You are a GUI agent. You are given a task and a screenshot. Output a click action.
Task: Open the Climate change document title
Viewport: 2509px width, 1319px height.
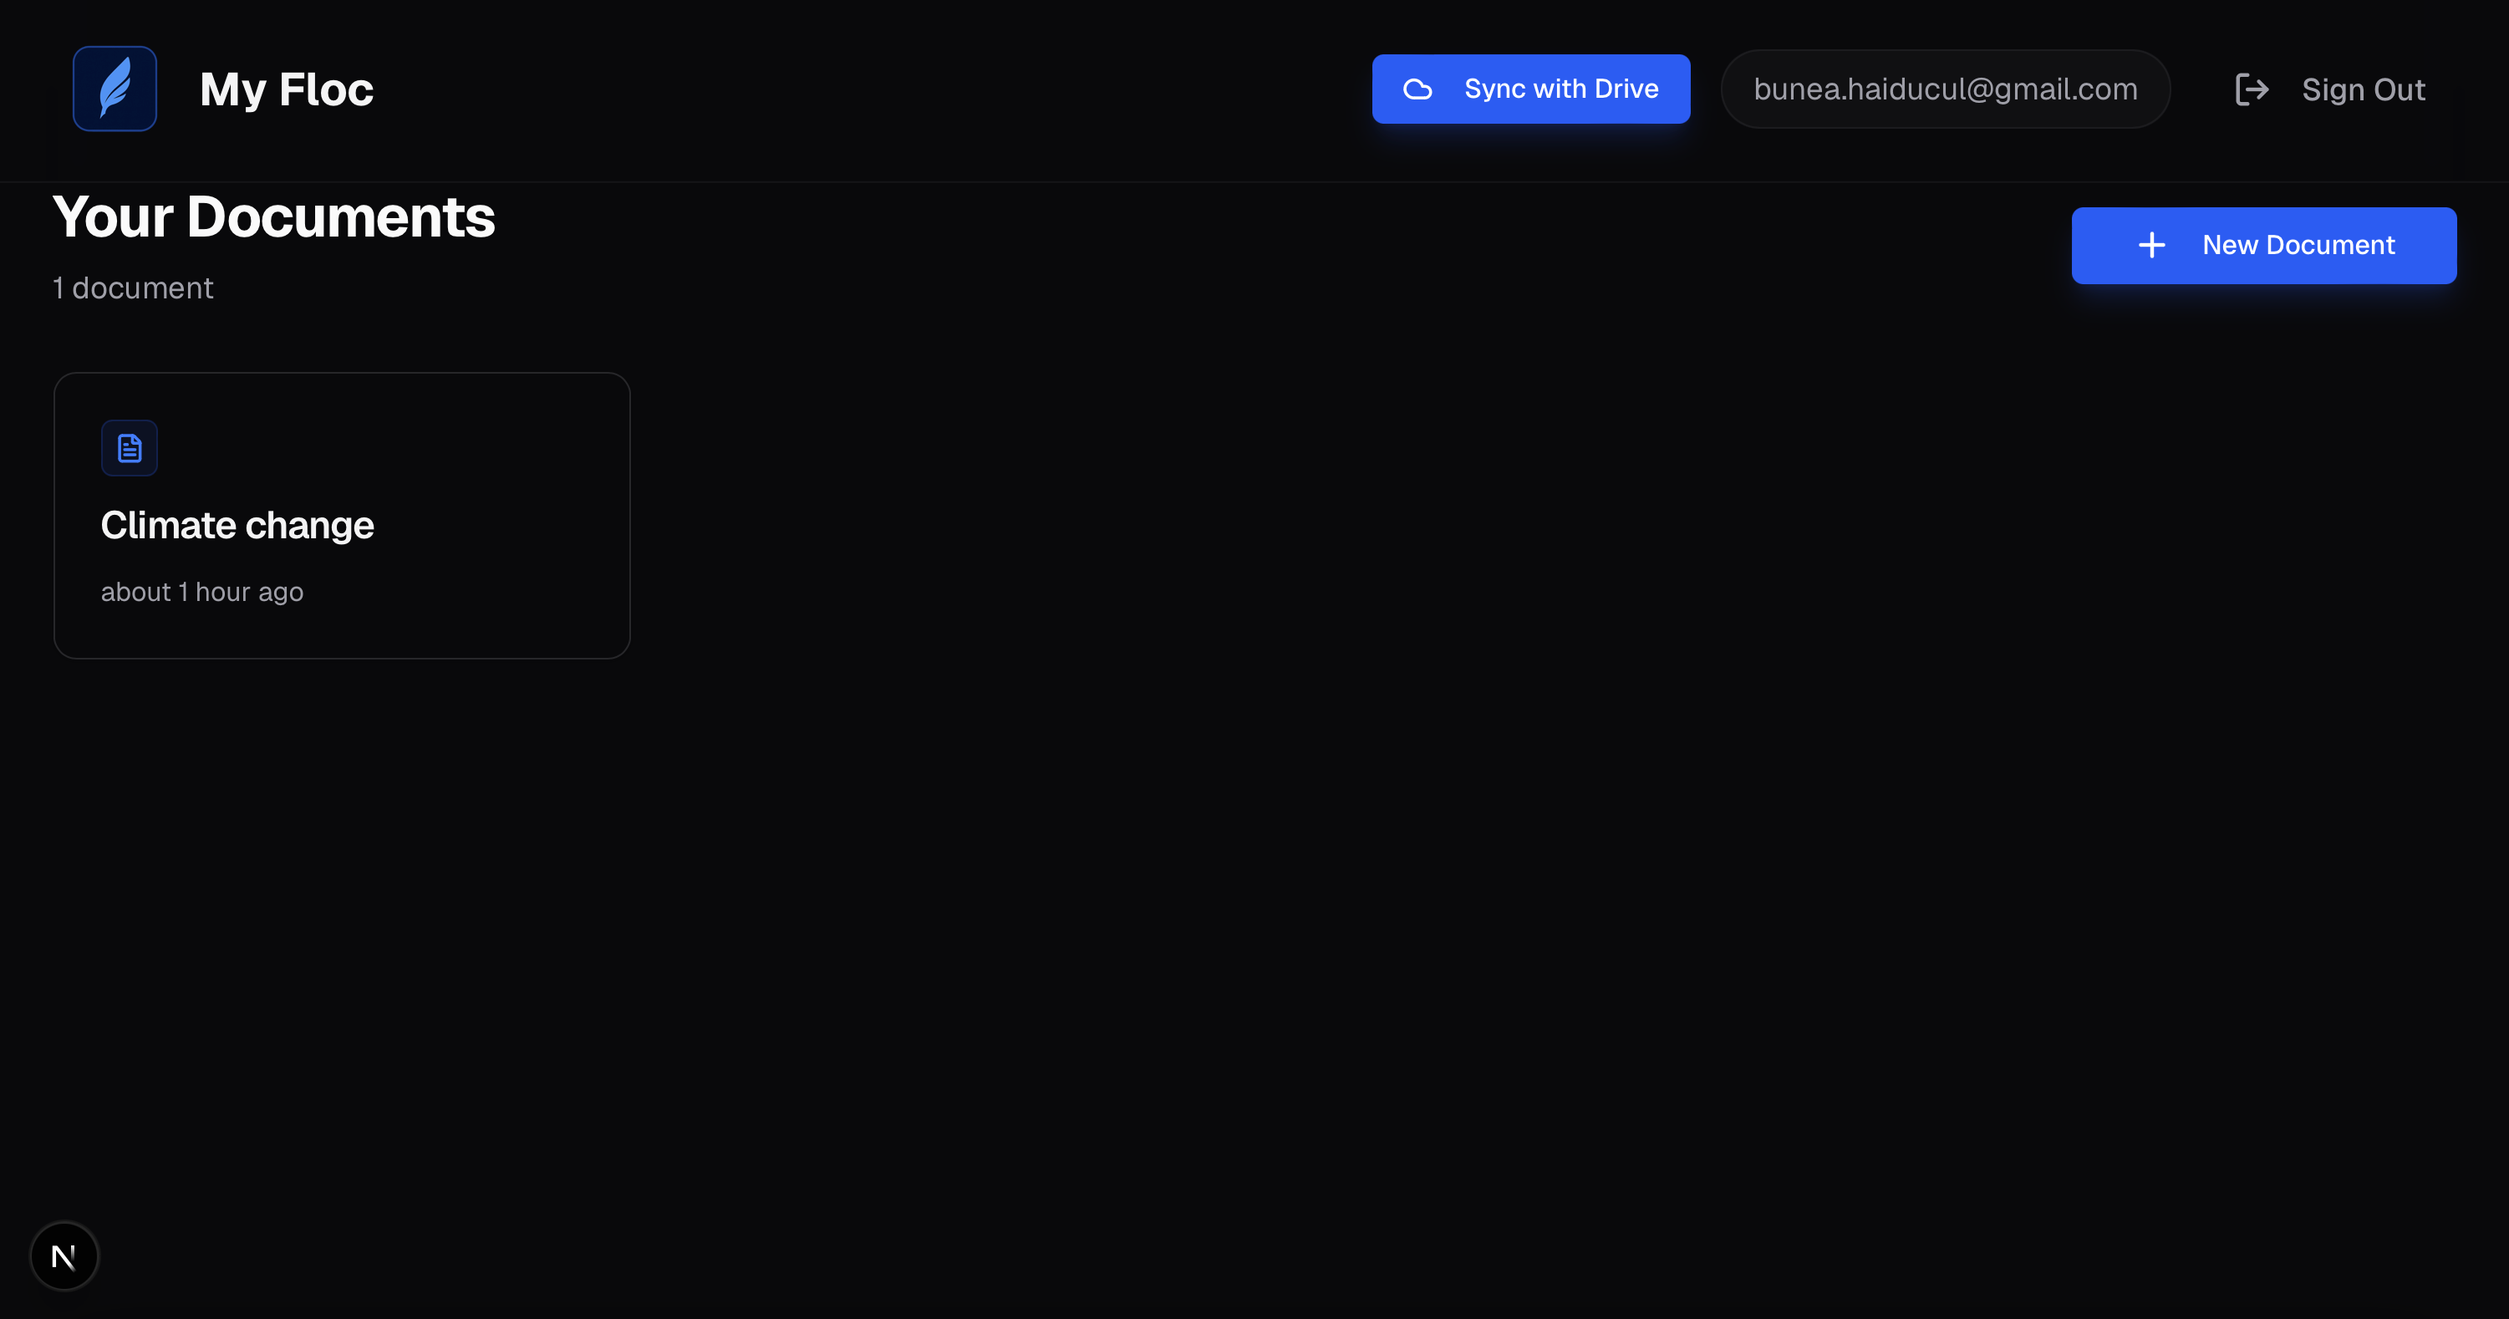point(237,526)
